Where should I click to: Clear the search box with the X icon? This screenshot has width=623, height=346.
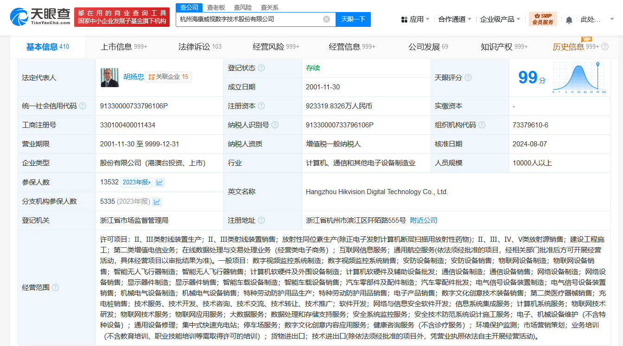(326, 19)
